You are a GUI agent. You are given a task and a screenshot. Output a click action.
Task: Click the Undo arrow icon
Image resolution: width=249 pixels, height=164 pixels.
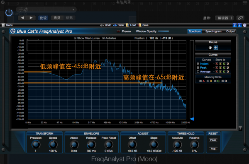(102, 25)
